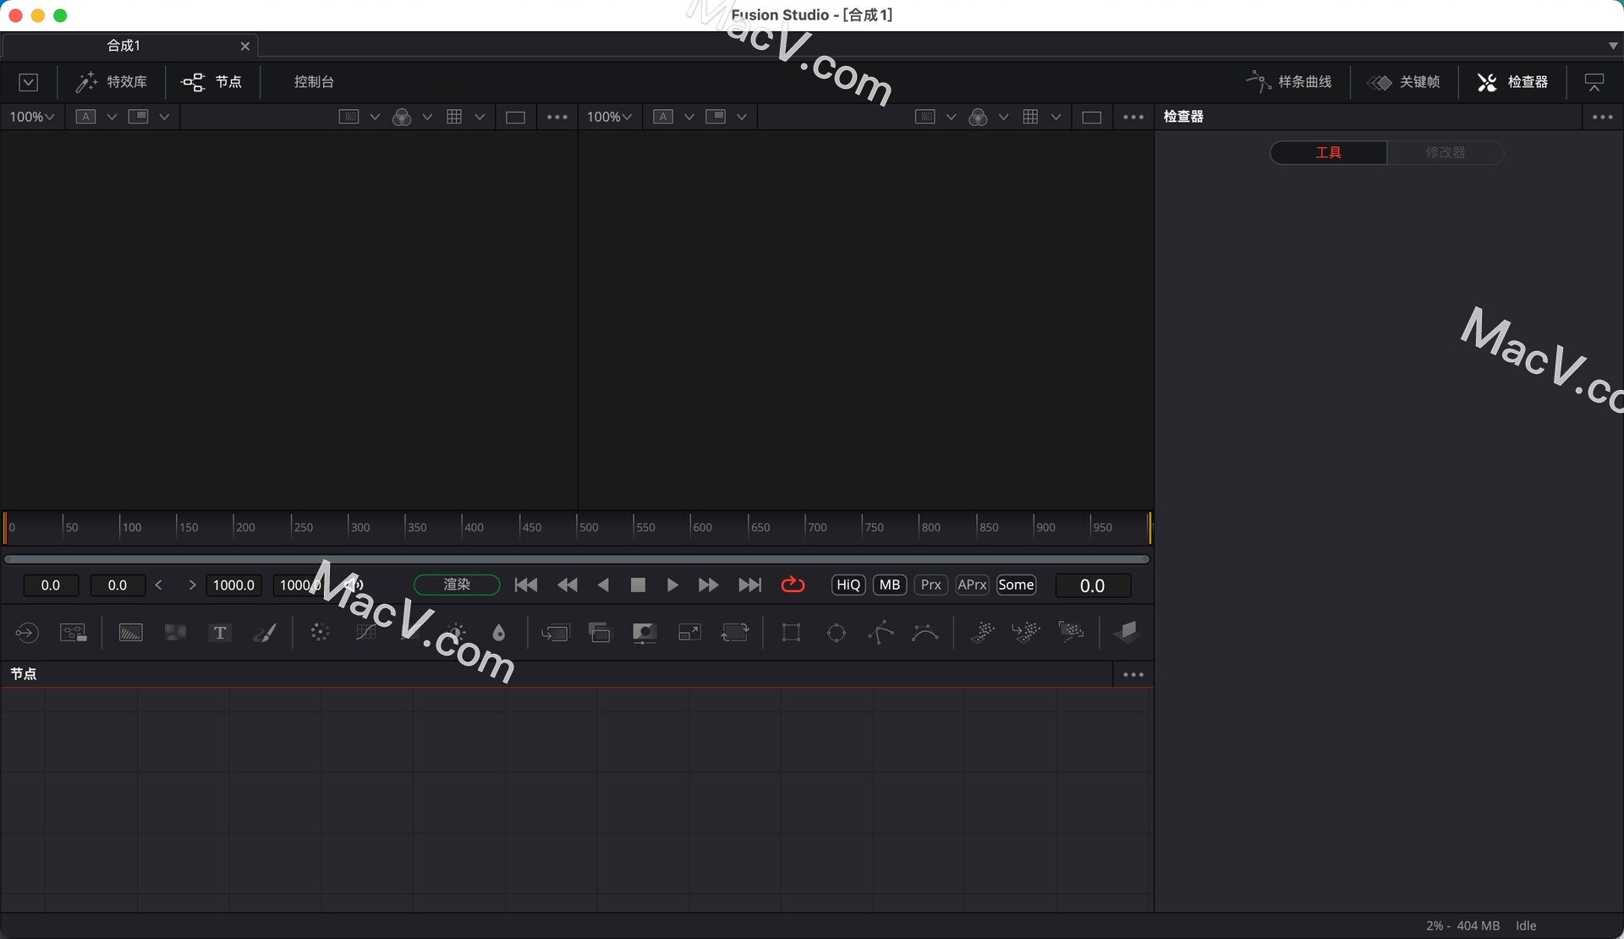Add a Color Corrector node (dotted circle icon)

pos(320,633)
